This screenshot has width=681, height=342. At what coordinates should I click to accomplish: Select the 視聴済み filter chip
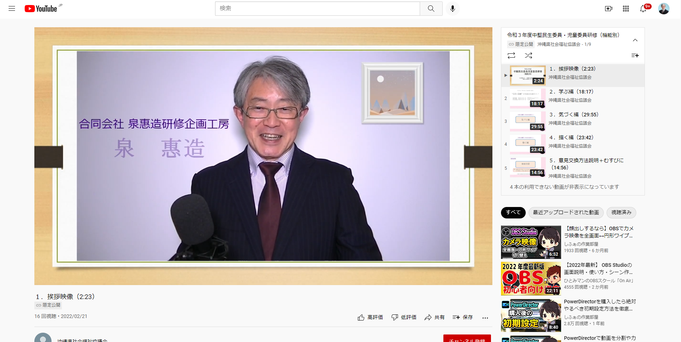click(621, 212)
